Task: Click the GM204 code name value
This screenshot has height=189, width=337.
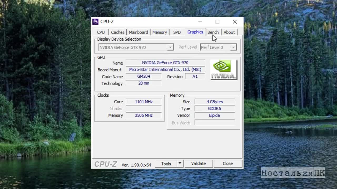Action: coord(144,76)
